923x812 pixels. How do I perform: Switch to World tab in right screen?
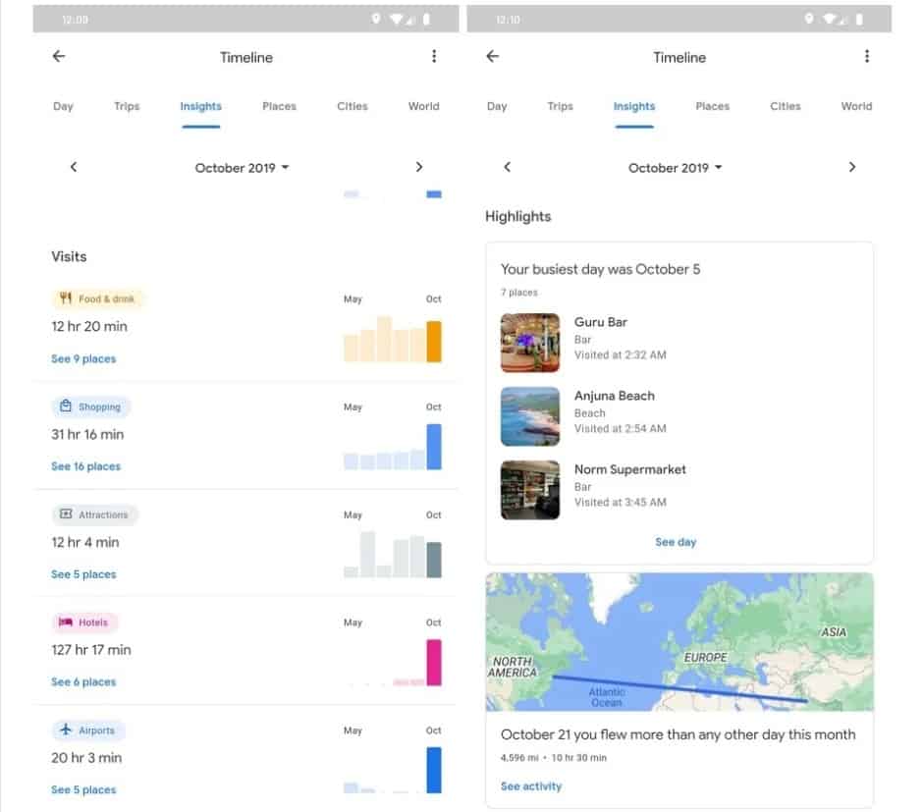856,106
